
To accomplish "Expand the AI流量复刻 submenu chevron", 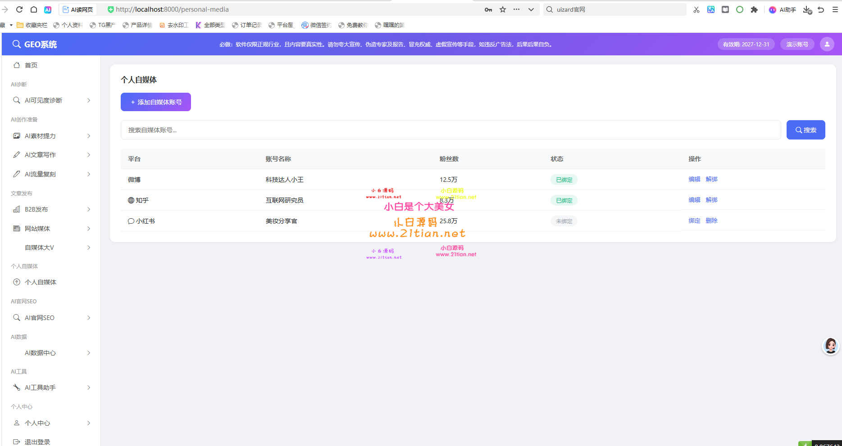I will 89,174.
